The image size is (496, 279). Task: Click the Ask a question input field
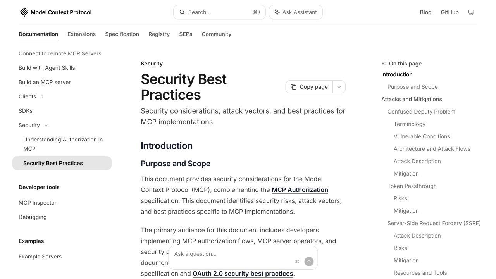coord(232,254)
